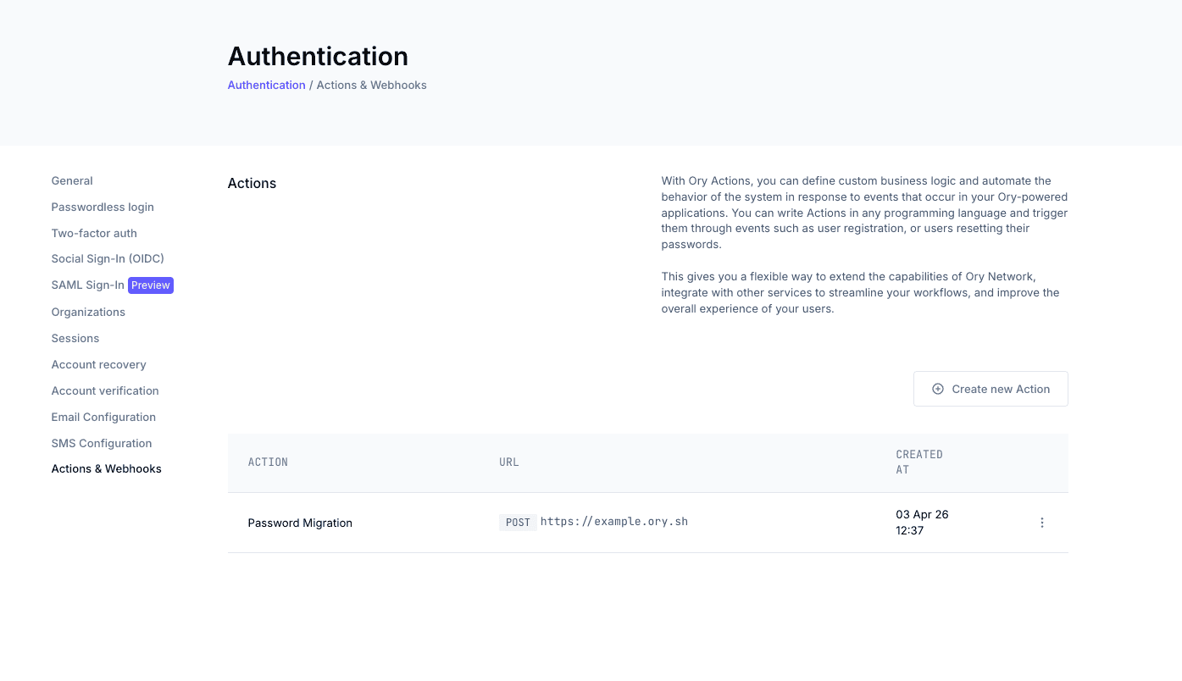1182x681 pixels.
Task: View the Sessions configuration
Action: tap(75, 338)
